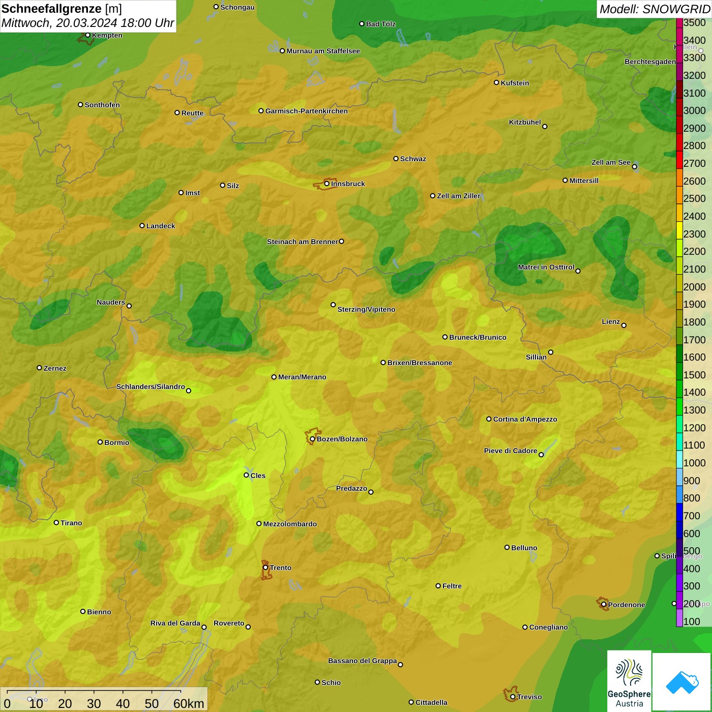
Task: Click the blue cloud-house logo
Action: [682, 681]
